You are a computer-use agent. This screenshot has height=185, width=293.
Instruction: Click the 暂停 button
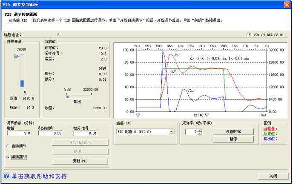233,139
